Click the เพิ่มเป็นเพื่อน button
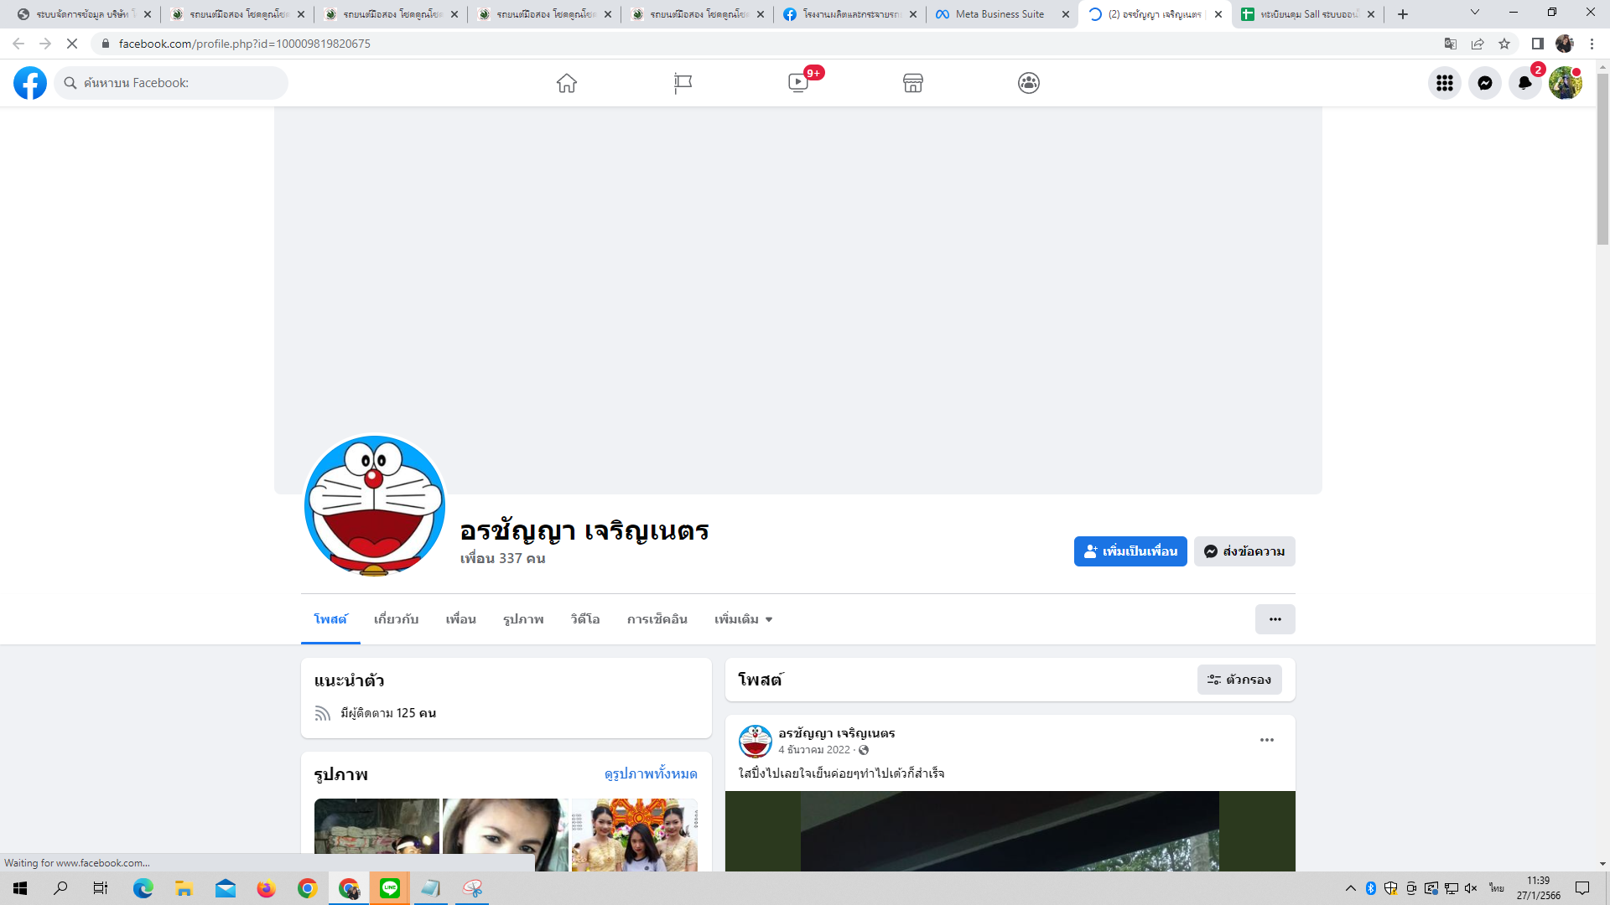The image size is (1610, 905). click(x=1130, y=551)
